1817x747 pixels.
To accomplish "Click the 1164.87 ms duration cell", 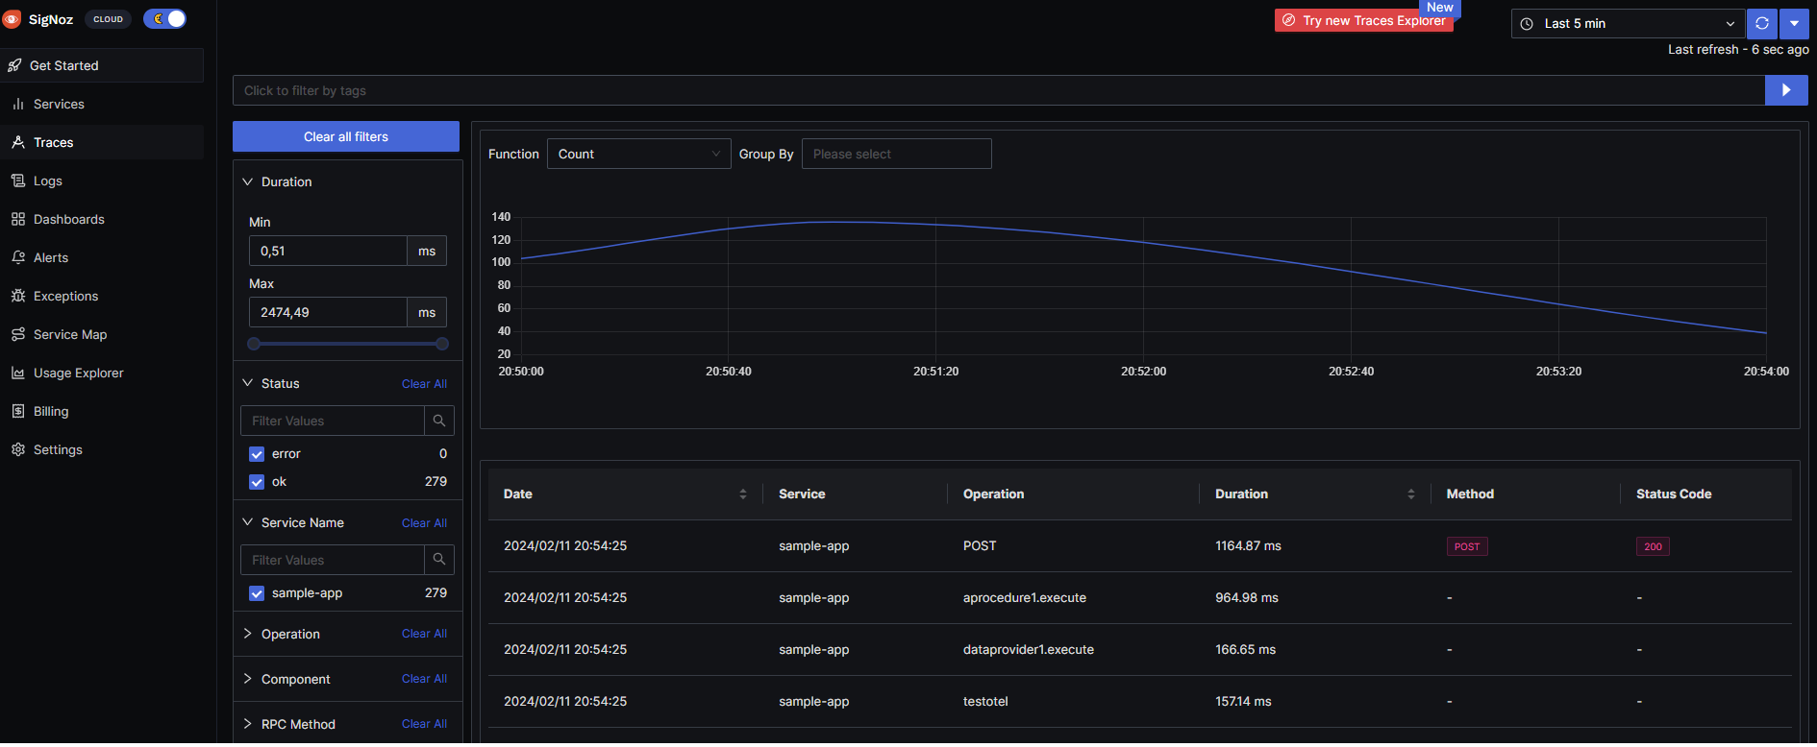I will 1248,545.
